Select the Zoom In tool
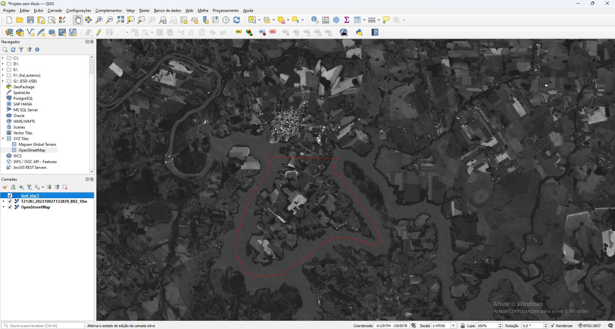This screenshot has width=615, height=329. tap(99, 20)
